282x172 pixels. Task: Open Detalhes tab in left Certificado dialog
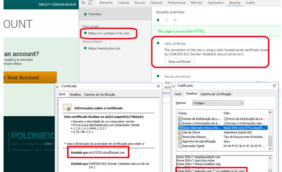tap(75, 94)
